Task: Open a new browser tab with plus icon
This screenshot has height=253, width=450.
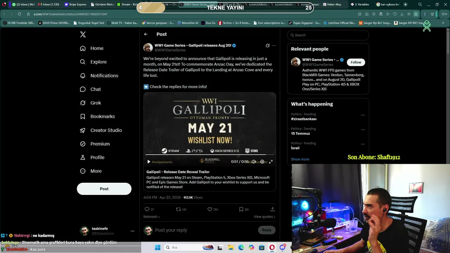Action: click(x=405, y=5)
